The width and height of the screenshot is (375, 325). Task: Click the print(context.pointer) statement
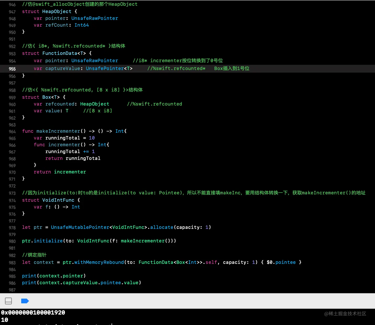pyautogui.click(x=54, y=276)
